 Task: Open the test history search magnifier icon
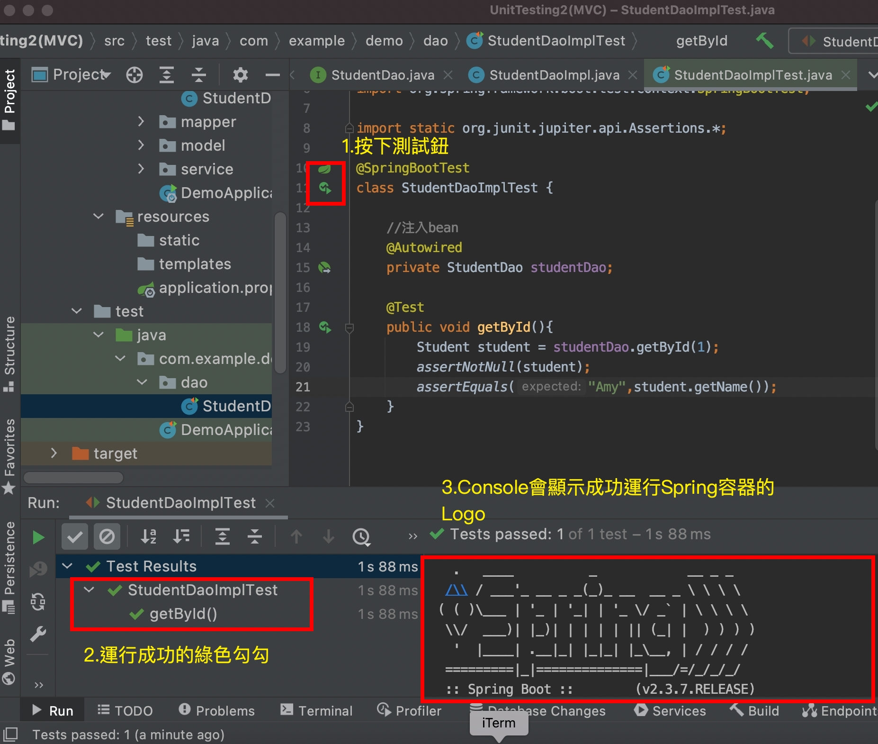coord(361,537)
